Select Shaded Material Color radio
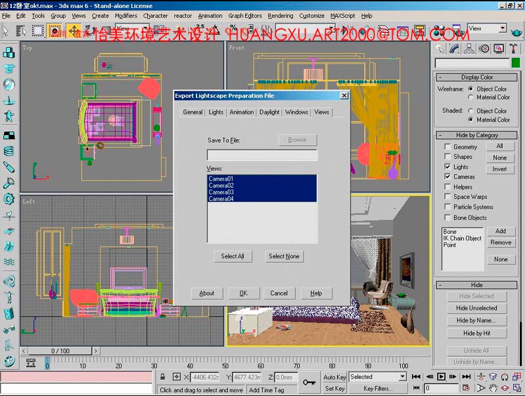This screenshot has height=396, width=525. click(x=470, y=120)
